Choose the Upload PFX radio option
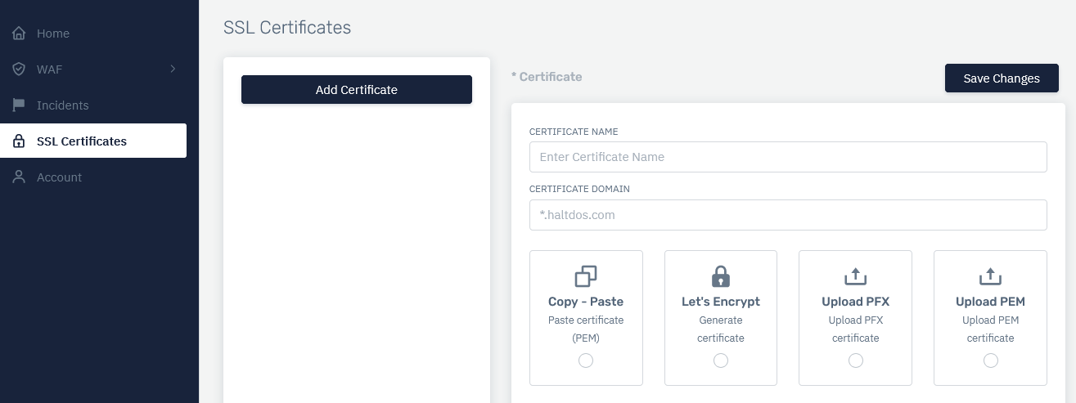The width and height of the screenshot is (1076, 403). 855,360
